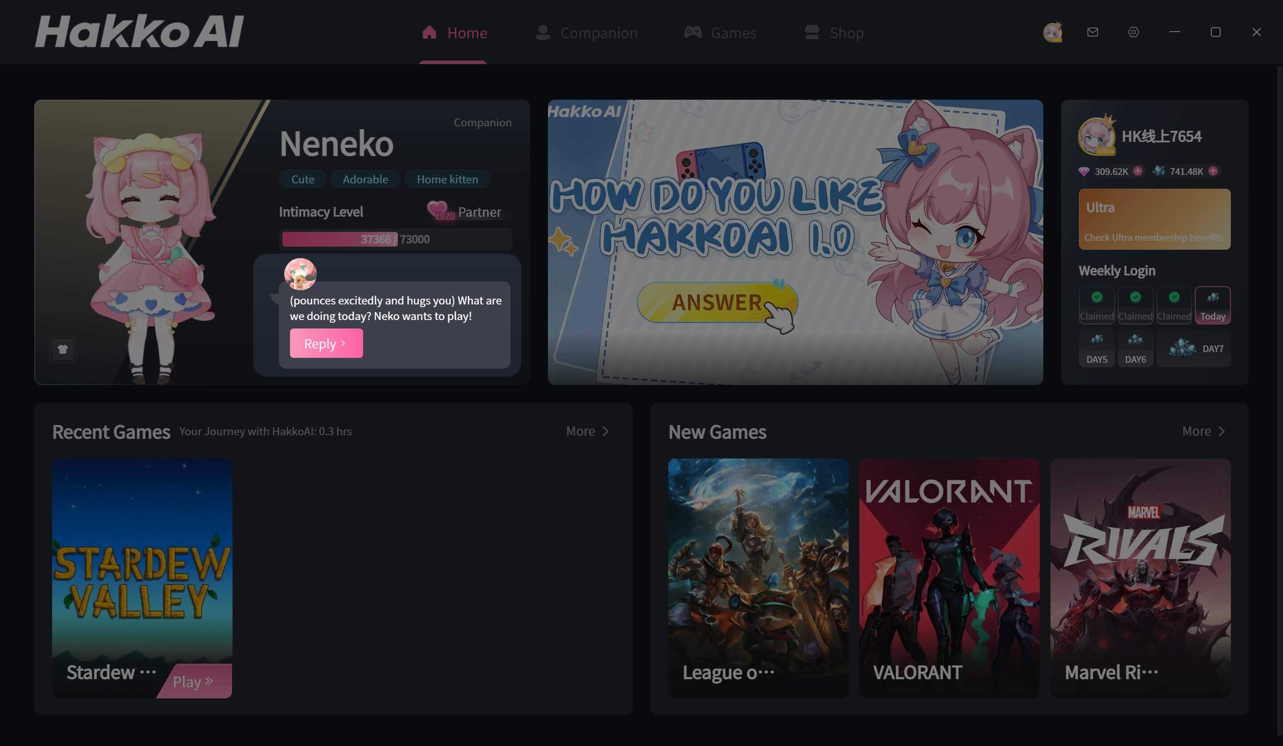
Task: Check Ultra membership benefits card
Action: click(1154, 219)
